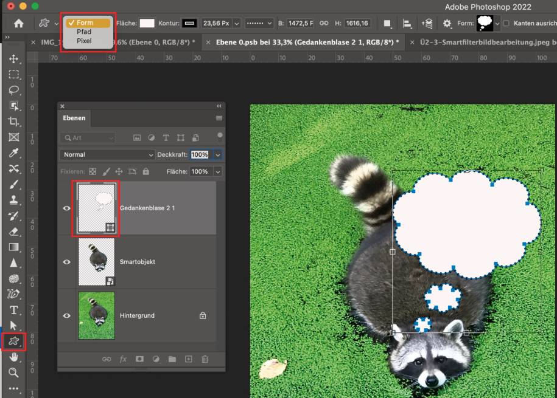Create a new layer group
The height and width of the screenshot is (398, 557).
pos(172,359)
